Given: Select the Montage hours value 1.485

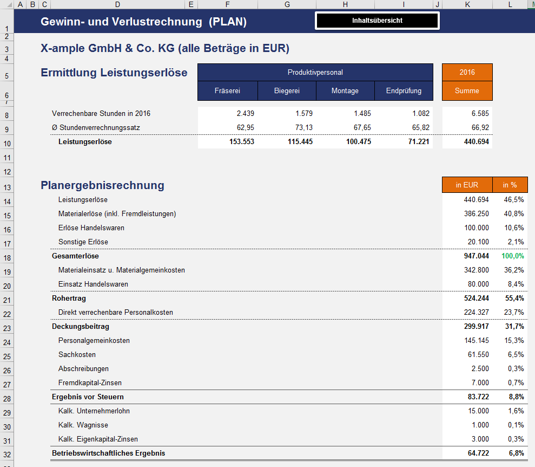Looking at the screenshot, I should 345,113.
